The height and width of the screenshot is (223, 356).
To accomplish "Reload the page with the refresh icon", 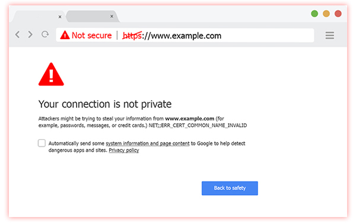I will click(x=45, y=34).
